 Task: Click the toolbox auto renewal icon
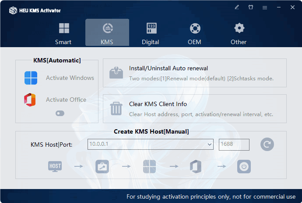click(x=116, y=72)
